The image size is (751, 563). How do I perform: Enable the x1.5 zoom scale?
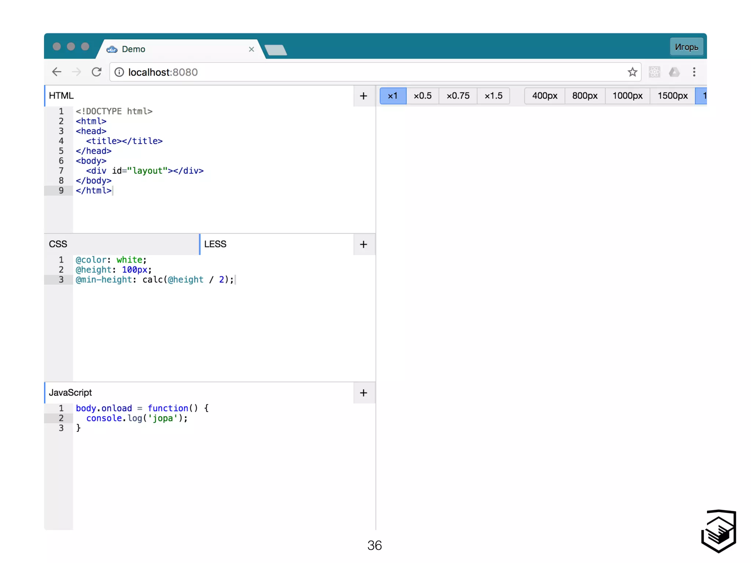pos(493,96)
